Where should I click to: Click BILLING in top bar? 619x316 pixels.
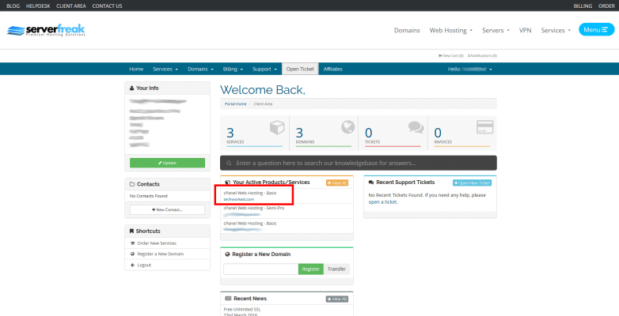click(x=583, y=6)
